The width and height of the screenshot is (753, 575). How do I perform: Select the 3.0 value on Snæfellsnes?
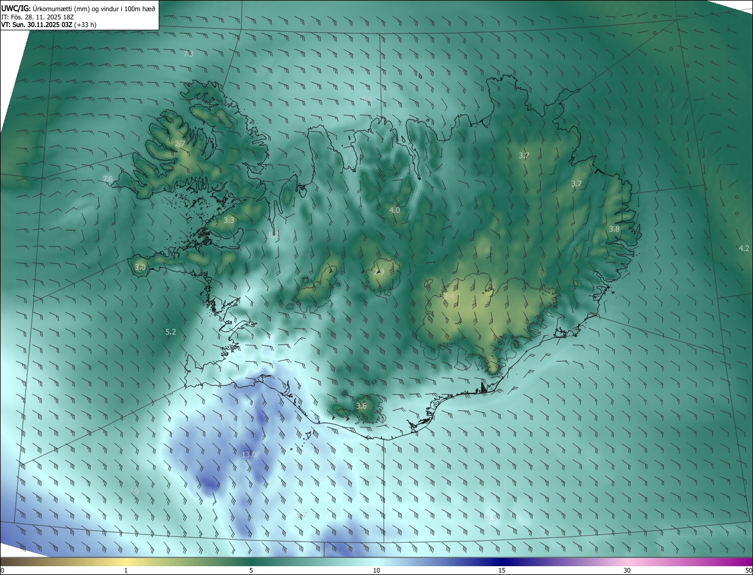[x=140, y=267]
